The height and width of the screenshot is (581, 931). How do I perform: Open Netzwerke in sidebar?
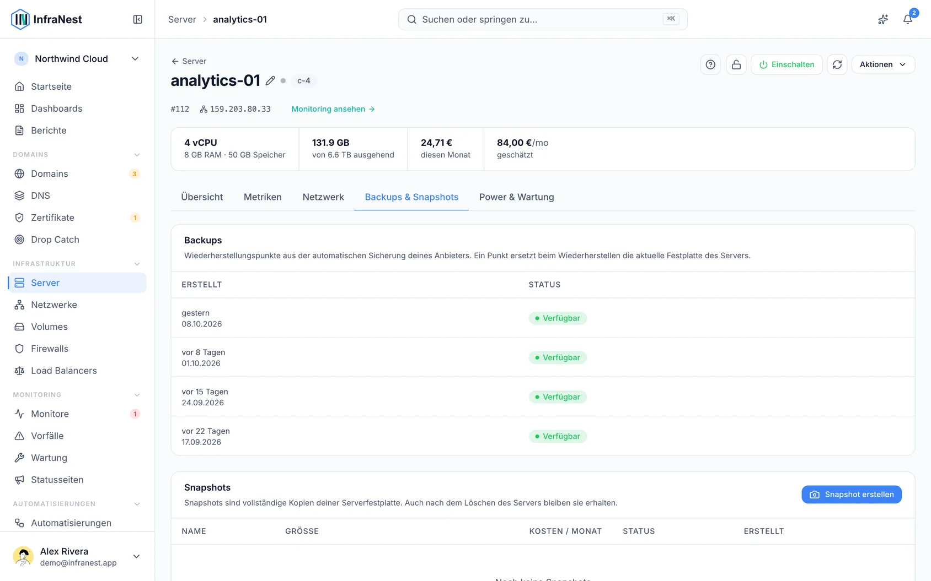[x=77, y=305]
